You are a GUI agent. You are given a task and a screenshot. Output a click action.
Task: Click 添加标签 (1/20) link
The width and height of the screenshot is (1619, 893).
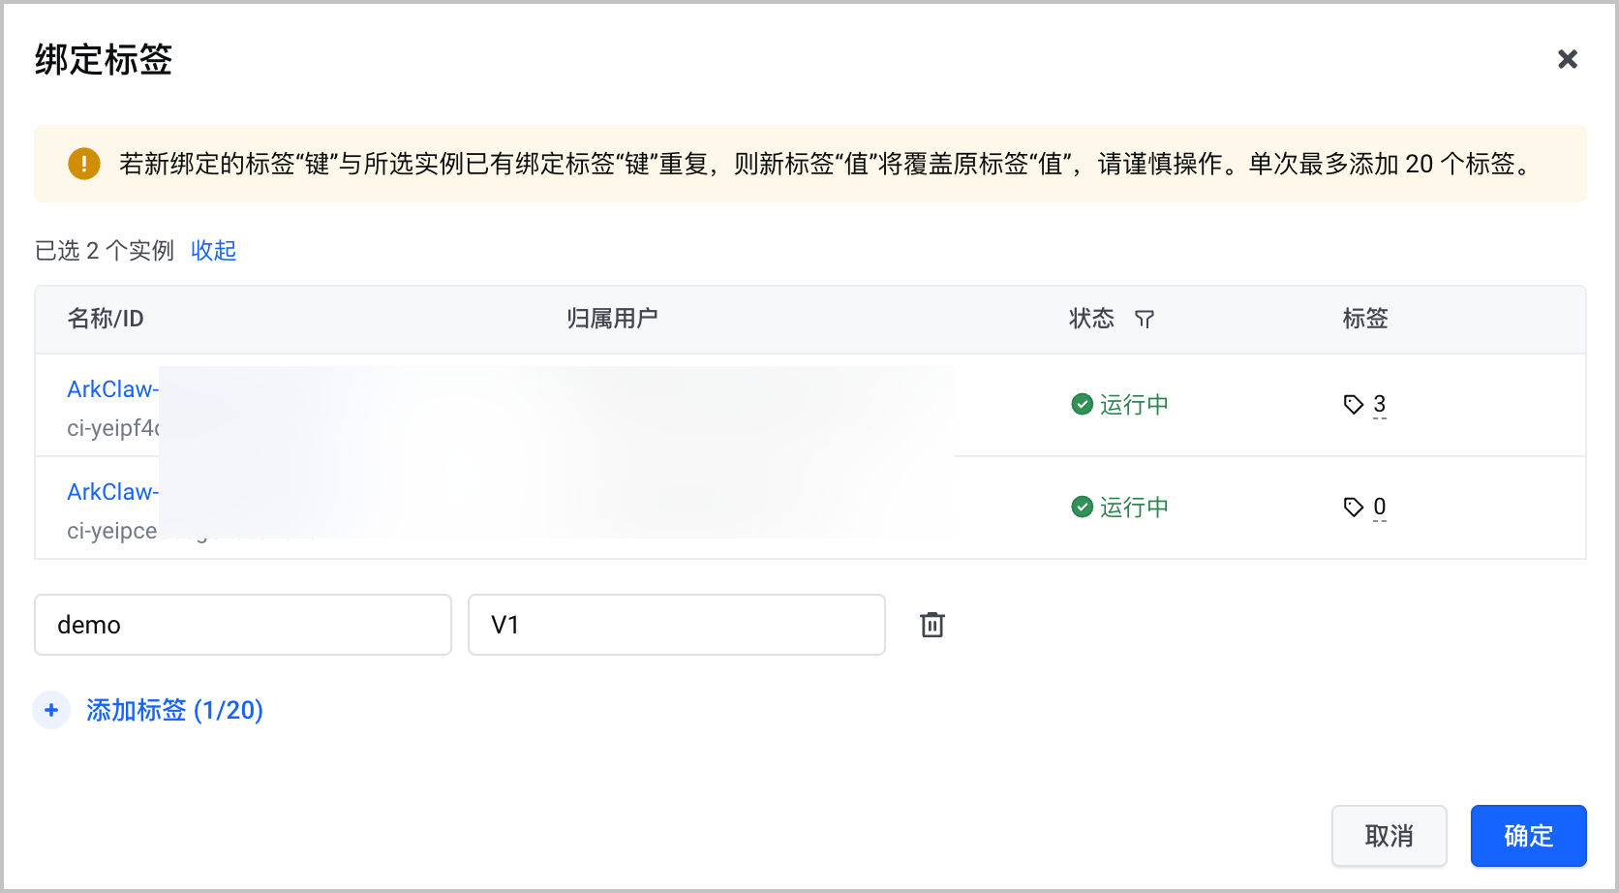click(175, 710)
